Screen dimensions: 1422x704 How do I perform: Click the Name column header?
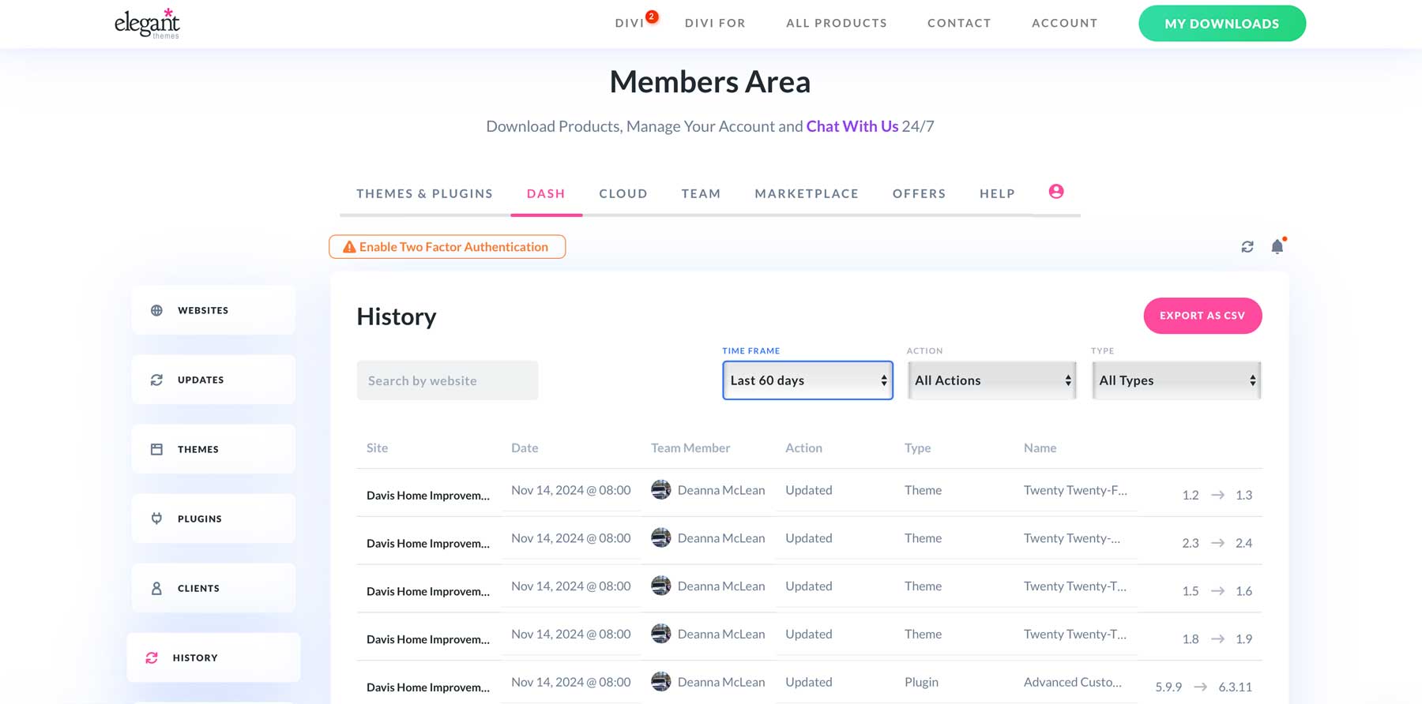pyautogui.click(x=1040, y=447)
